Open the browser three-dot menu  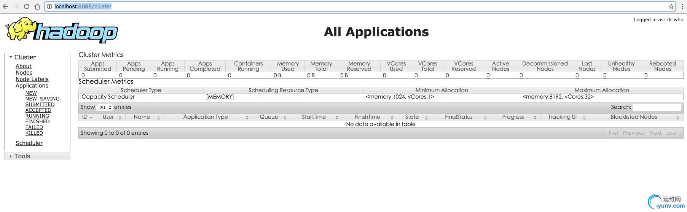(x=682, y=6)
